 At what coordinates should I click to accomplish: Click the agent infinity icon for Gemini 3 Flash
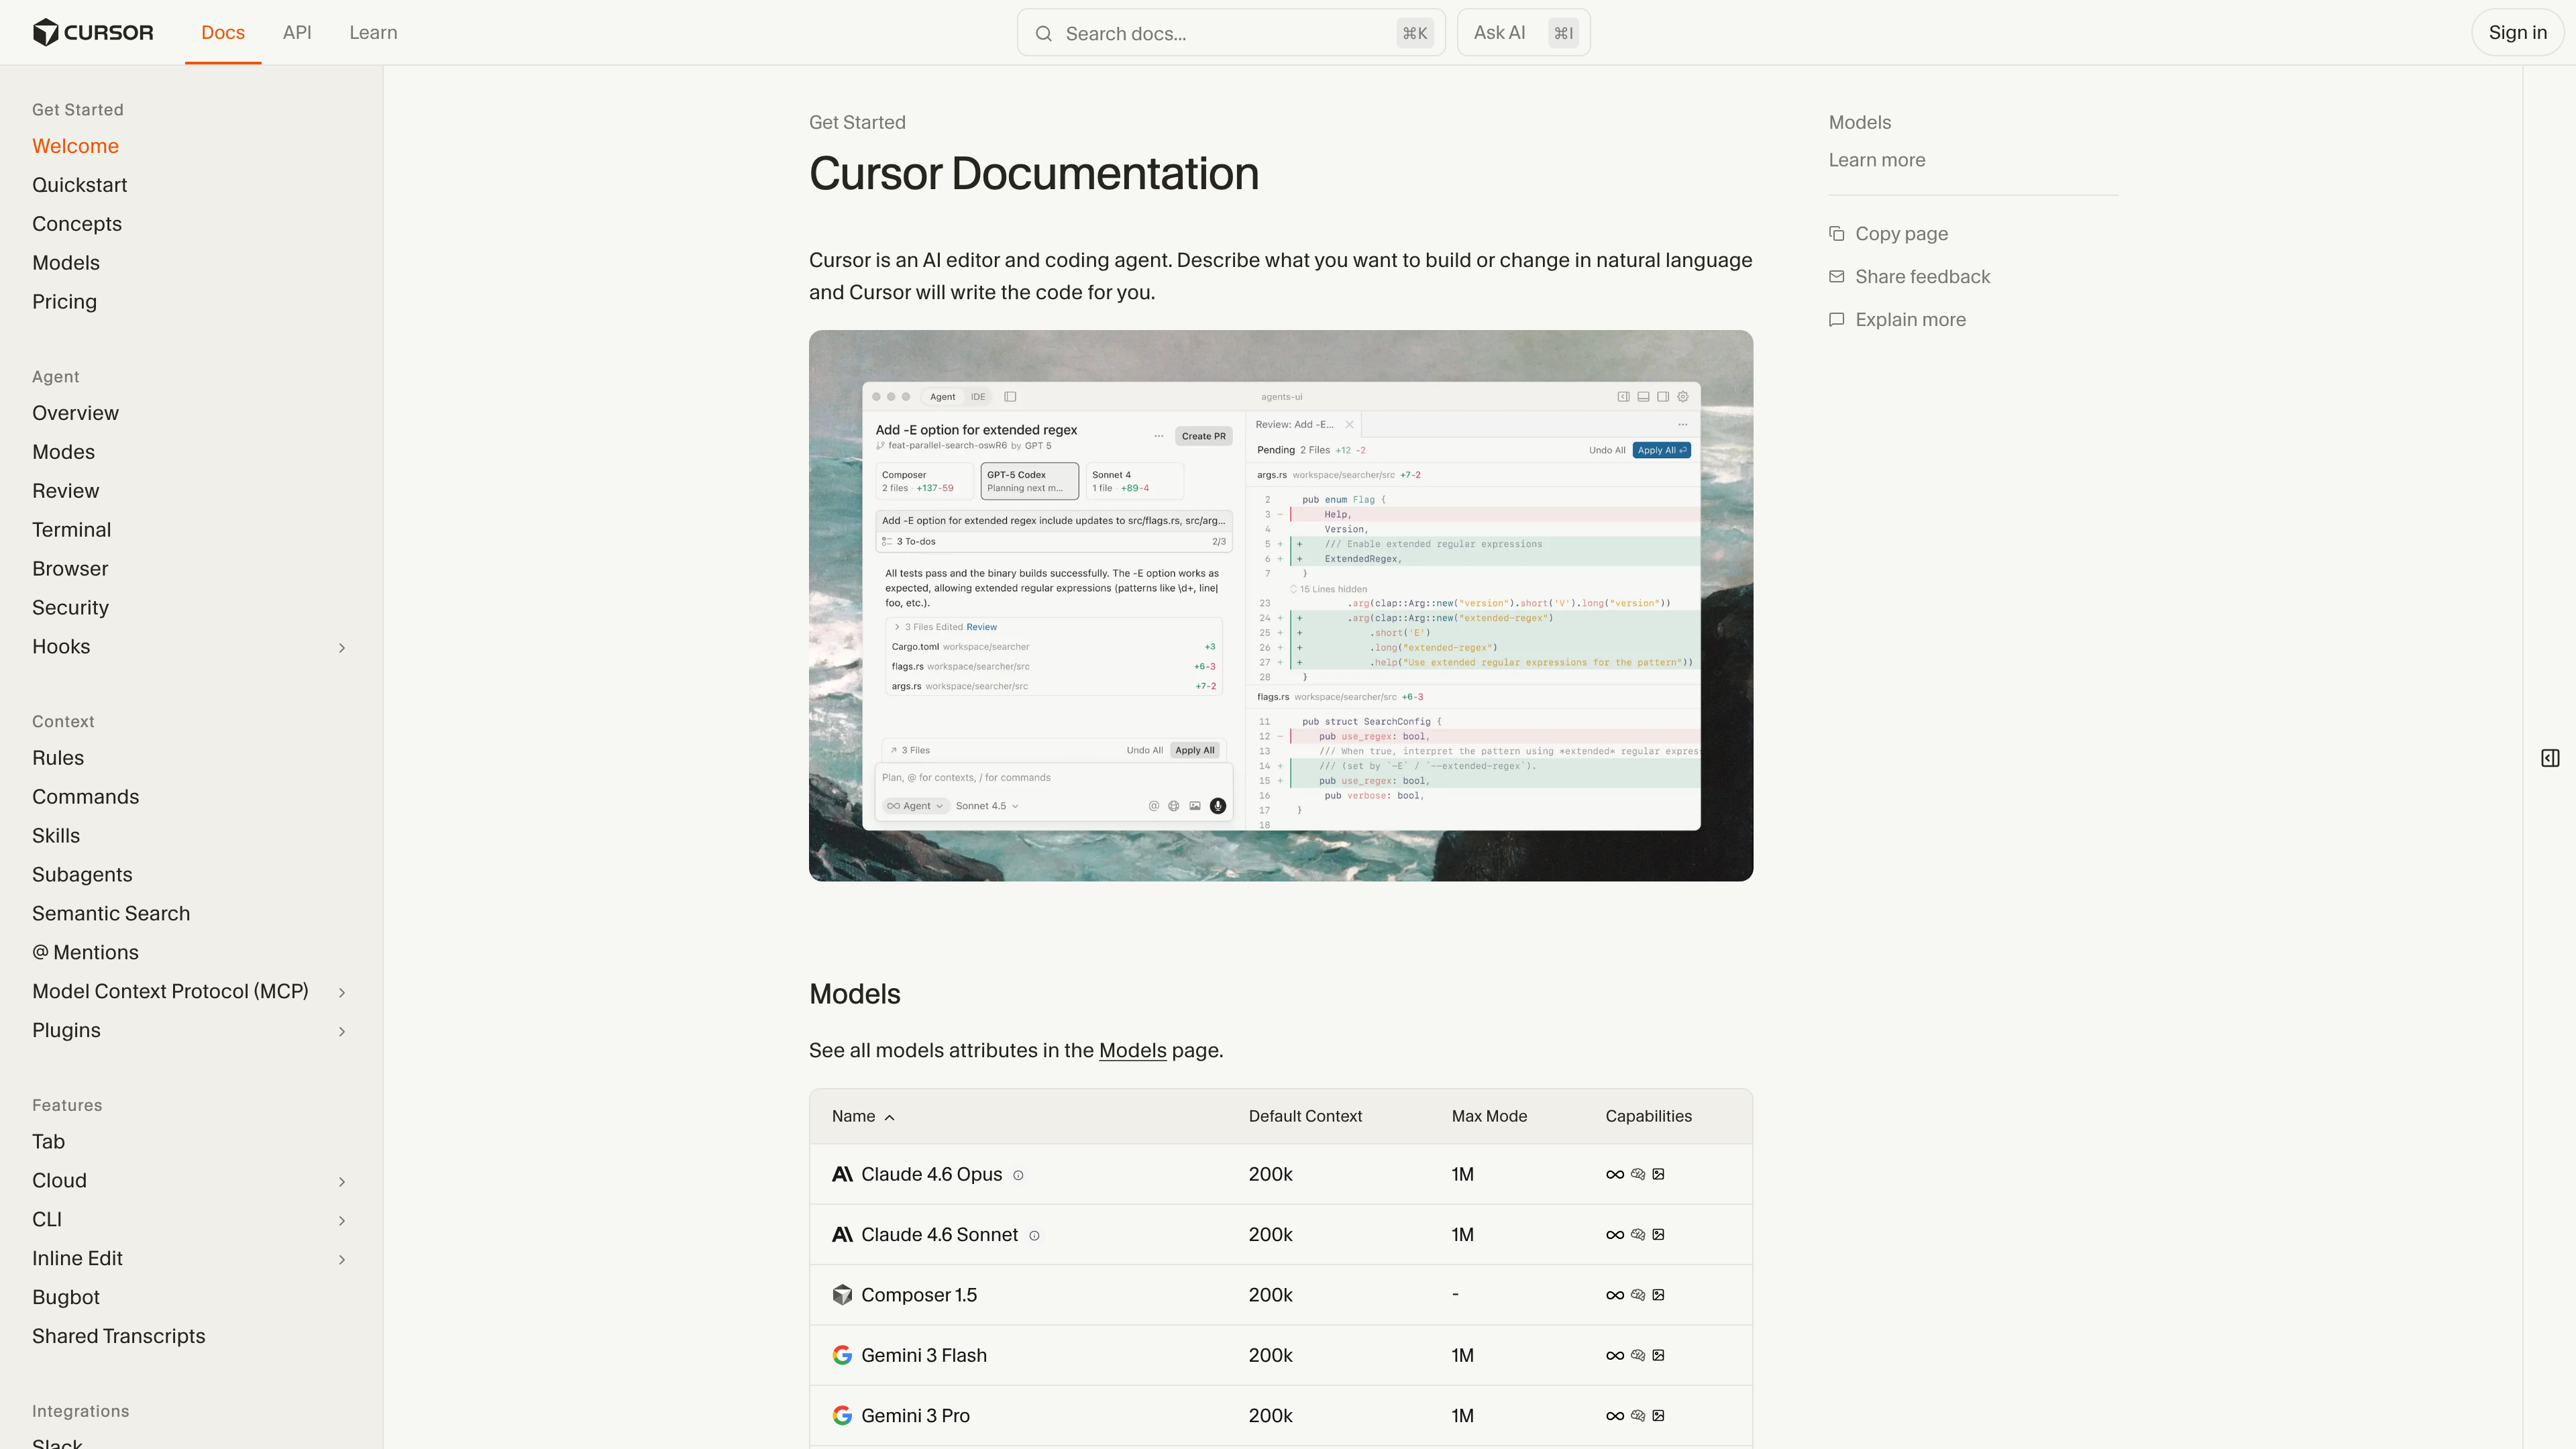pos(1614,1355)
